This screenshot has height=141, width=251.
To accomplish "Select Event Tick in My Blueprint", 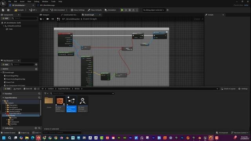I will pyautogui.click(x=10, y=82).
